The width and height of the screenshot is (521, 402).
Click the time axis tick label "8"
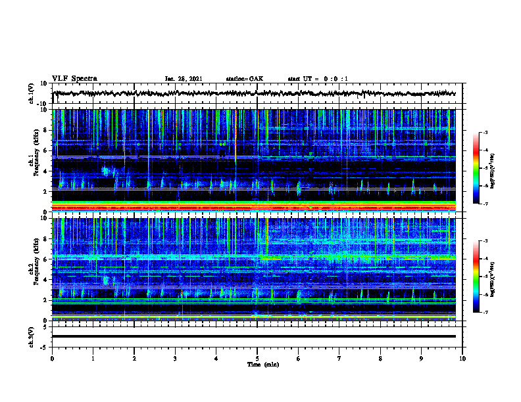click(x=380, y=359)
